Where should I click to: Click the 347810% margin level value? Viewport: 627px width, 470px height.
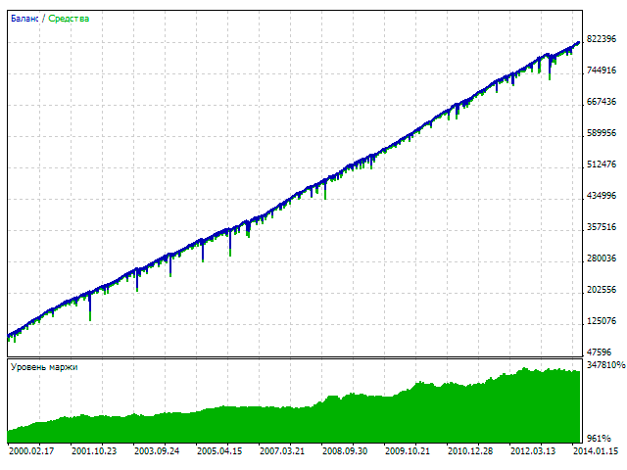point(605,365)
